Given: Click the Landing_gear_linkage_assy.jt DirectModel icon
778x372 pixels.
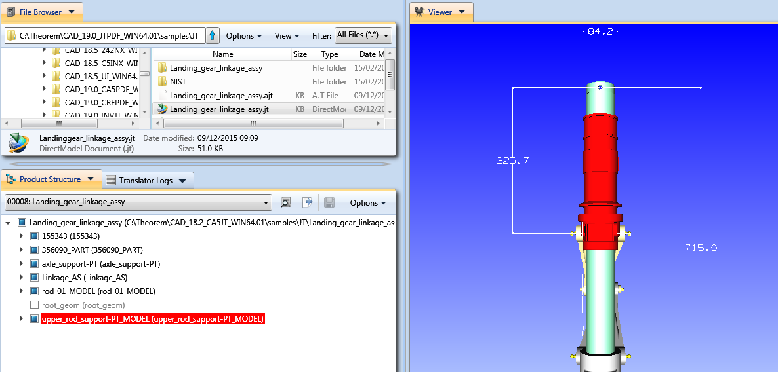Looking at the screenshot, I should (162, 109).
